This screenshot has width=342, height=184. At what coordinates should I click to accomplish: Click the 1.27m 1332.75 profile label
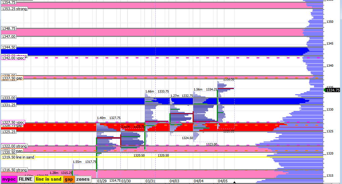click(x=182, y=96)
